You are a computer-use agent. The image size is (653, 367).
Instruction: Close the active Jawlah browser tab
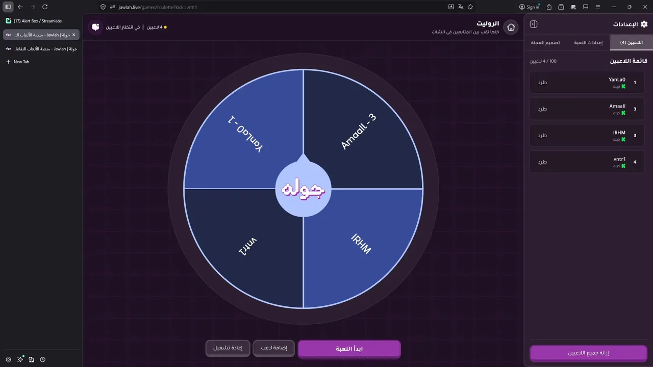[73, 35]
